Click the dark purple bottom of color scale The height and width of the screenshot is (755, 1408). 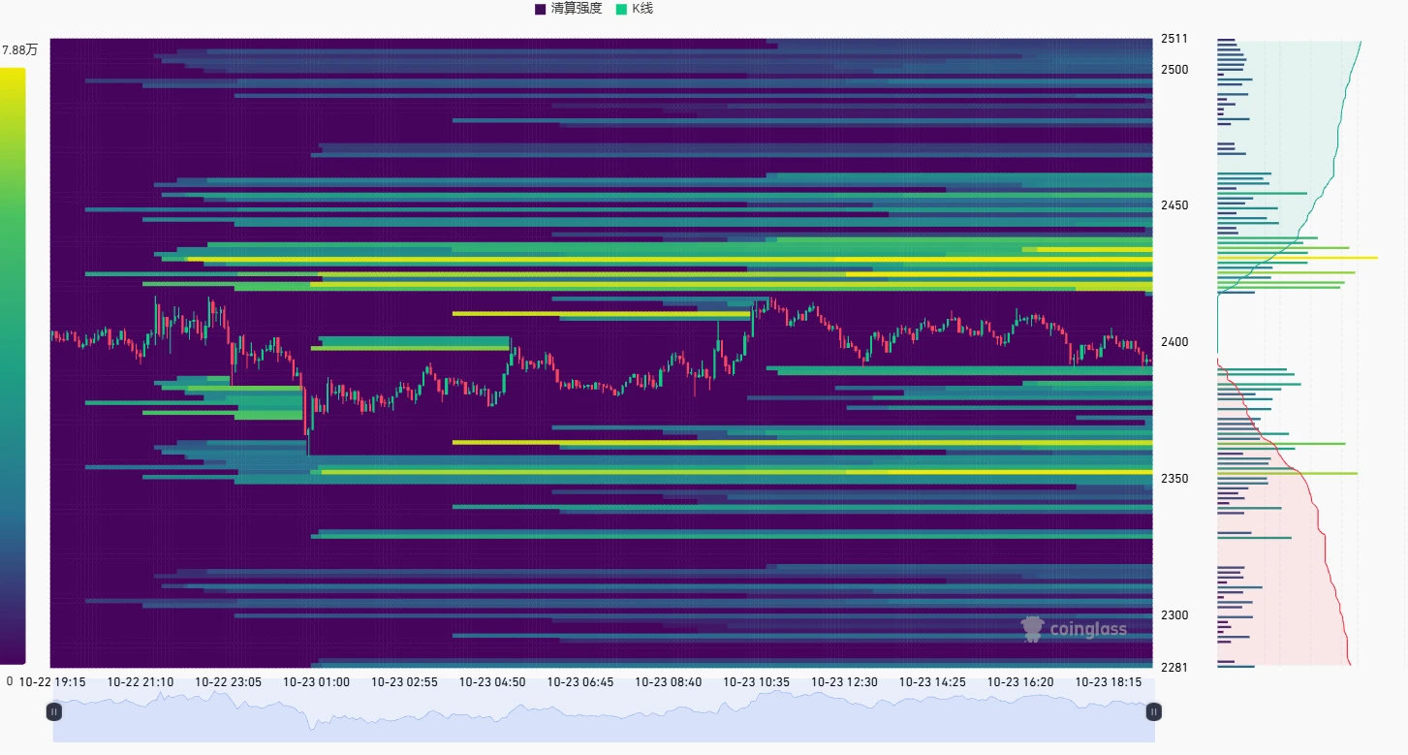tap(14, 657)
